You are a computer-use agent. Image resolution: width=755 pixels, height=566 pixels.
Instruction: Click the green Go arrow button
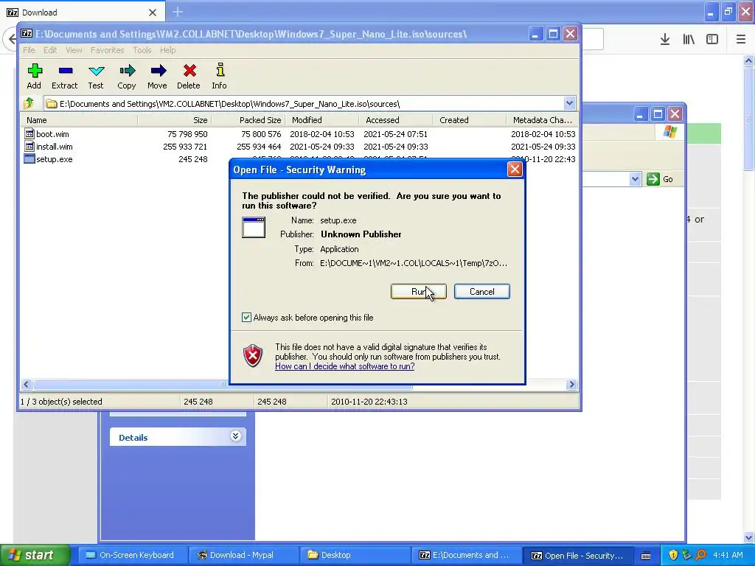pyautogui.click(x=653, y=179)
